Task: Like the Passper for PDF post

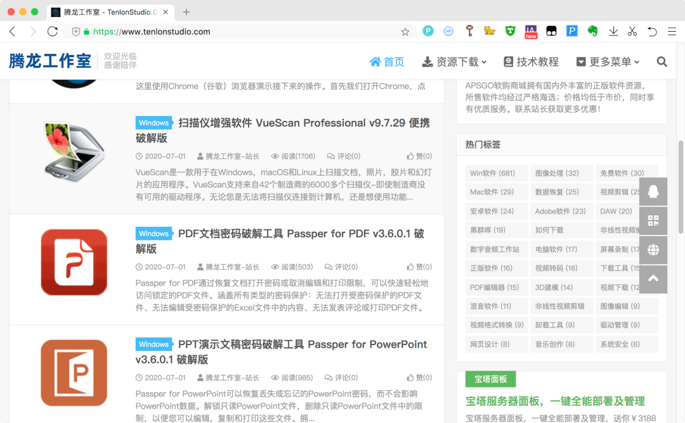Action: coord(419,267)
